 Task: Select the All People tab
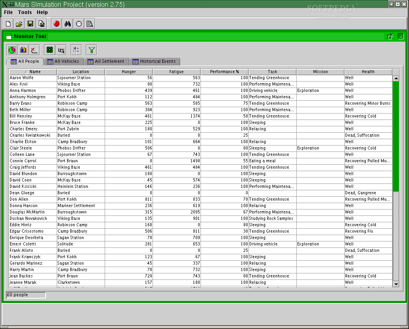click(25, 61)
